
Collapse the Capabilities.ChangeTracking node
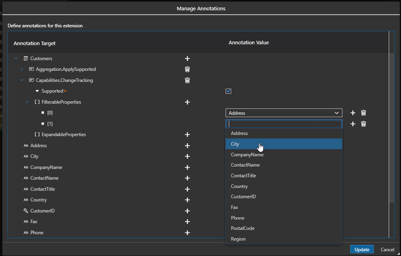point(21,80)
